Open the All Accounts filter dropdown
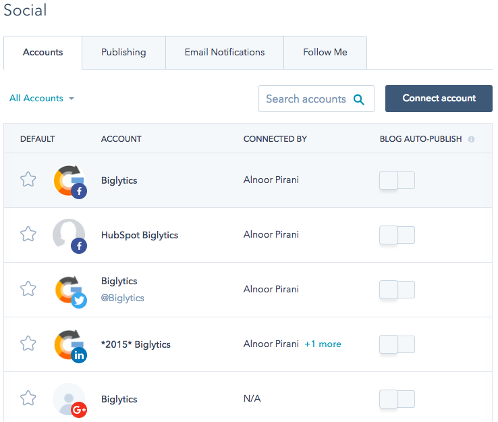 [x=42, y=99]
